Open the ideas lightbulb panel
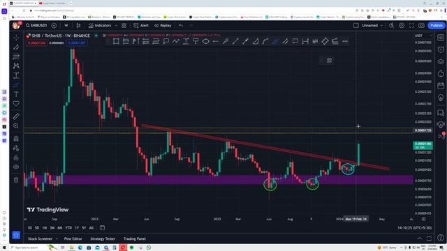 441,98
